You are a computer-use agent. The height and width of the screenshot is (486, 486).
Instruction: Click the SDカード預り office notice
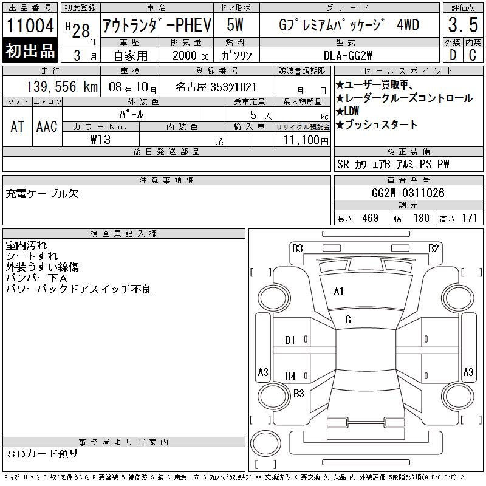pyautogui.click(x=43, y=454)
